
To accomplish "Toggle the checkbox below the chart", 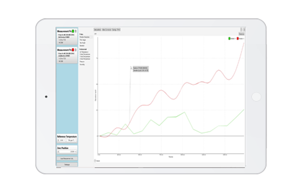I will pyautogui.click(x=95, y=160).
